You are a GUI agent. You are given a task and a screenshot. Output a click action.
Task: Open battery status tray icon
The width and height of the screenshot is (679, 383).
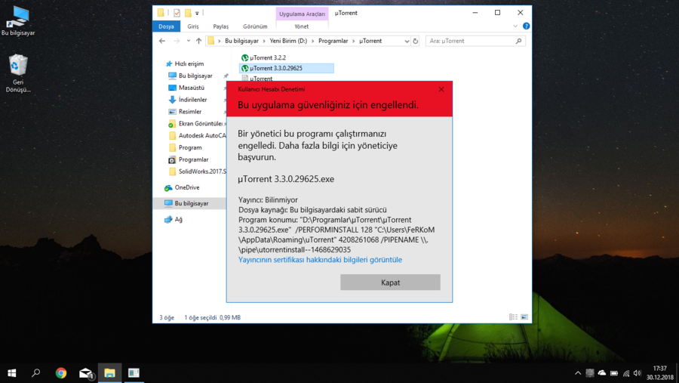[614, 373]
